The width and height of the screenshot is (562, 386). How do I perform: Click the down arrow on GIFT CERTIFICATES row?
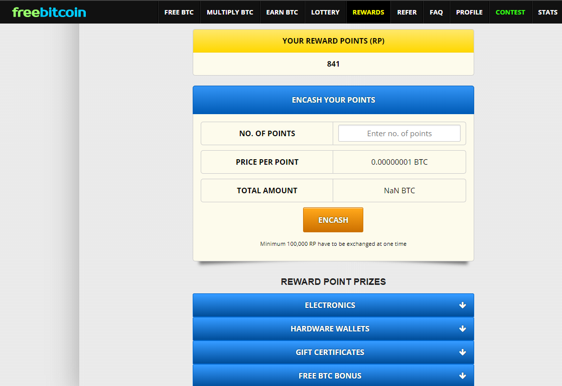pos(462,352)
